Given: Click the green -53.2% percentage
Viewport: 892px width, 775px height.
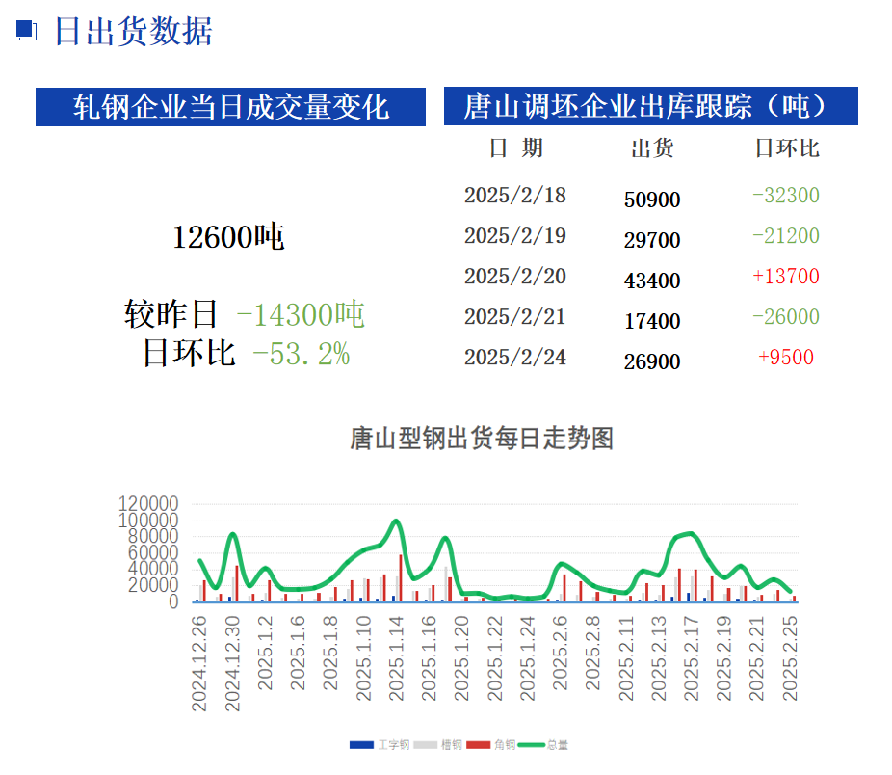Looking at the screenshot, I should (x=301, y=355).
